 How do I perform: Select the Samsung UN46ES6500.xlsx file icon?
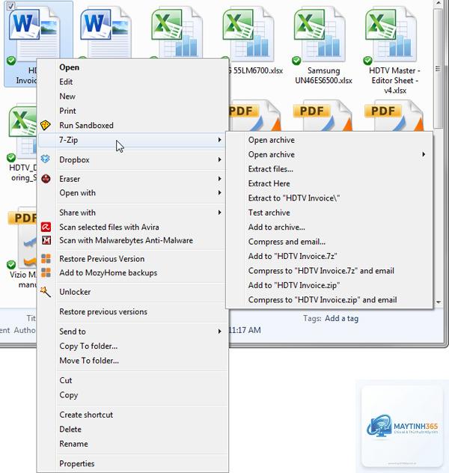click(x=320, y=35)
